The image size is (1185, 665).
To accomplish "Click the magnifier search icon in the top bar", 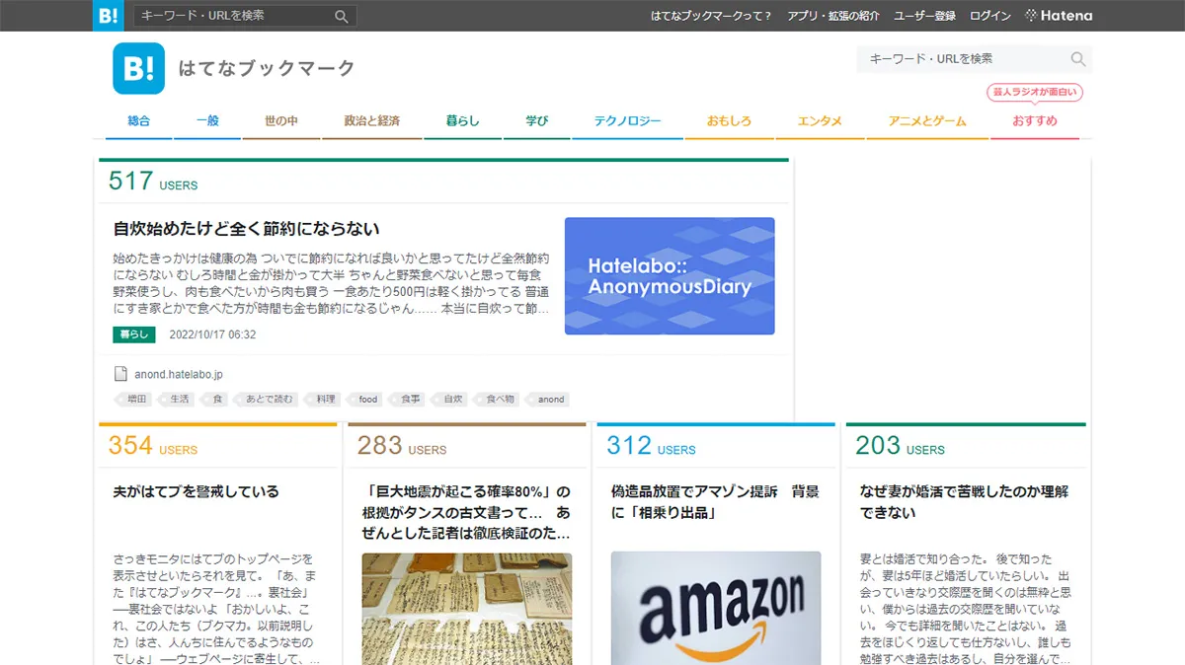I will click(x=341, y=16).
